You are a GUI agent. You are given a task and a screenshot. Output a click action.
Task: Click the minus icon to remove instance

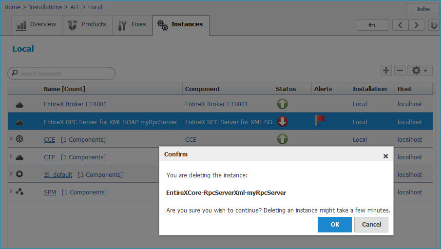click(400, 70)
